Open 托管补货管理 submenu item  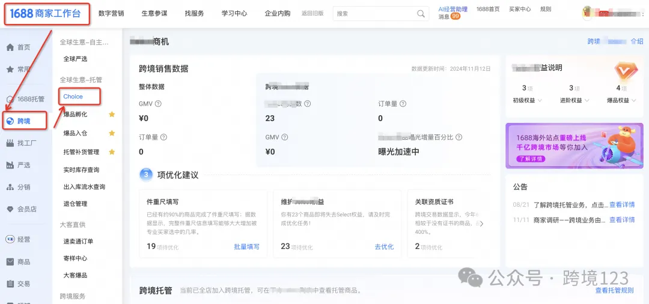point(81,152)
